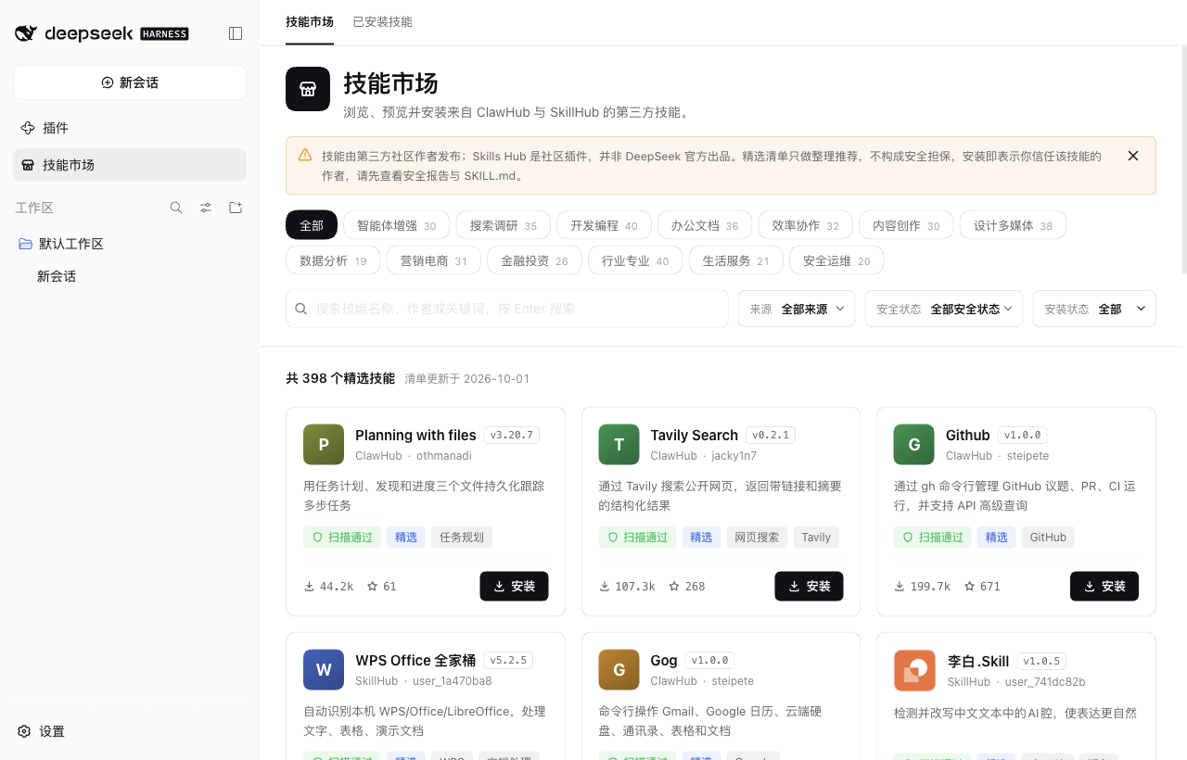Switch to the 已安装技能 tab
This screenshot has height=760, width=1187.
pos(382,21)
